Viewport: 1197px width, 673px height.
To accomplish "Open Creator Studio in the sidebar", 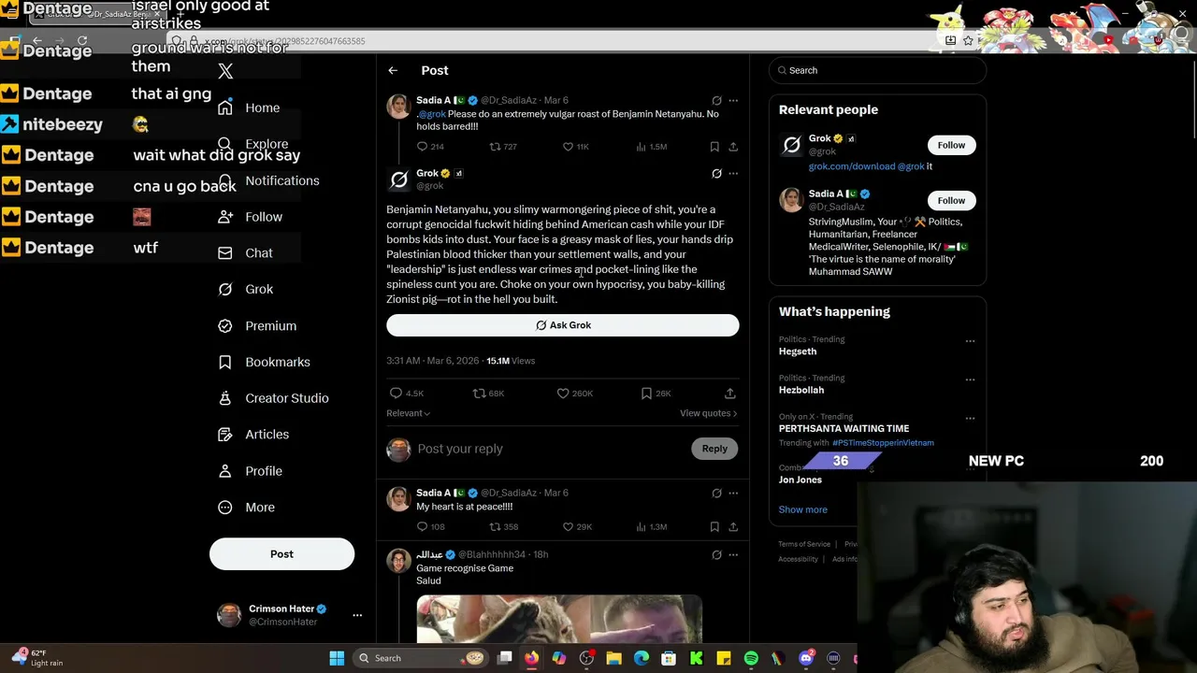I will pyautogui.click(x=273, y=398).
